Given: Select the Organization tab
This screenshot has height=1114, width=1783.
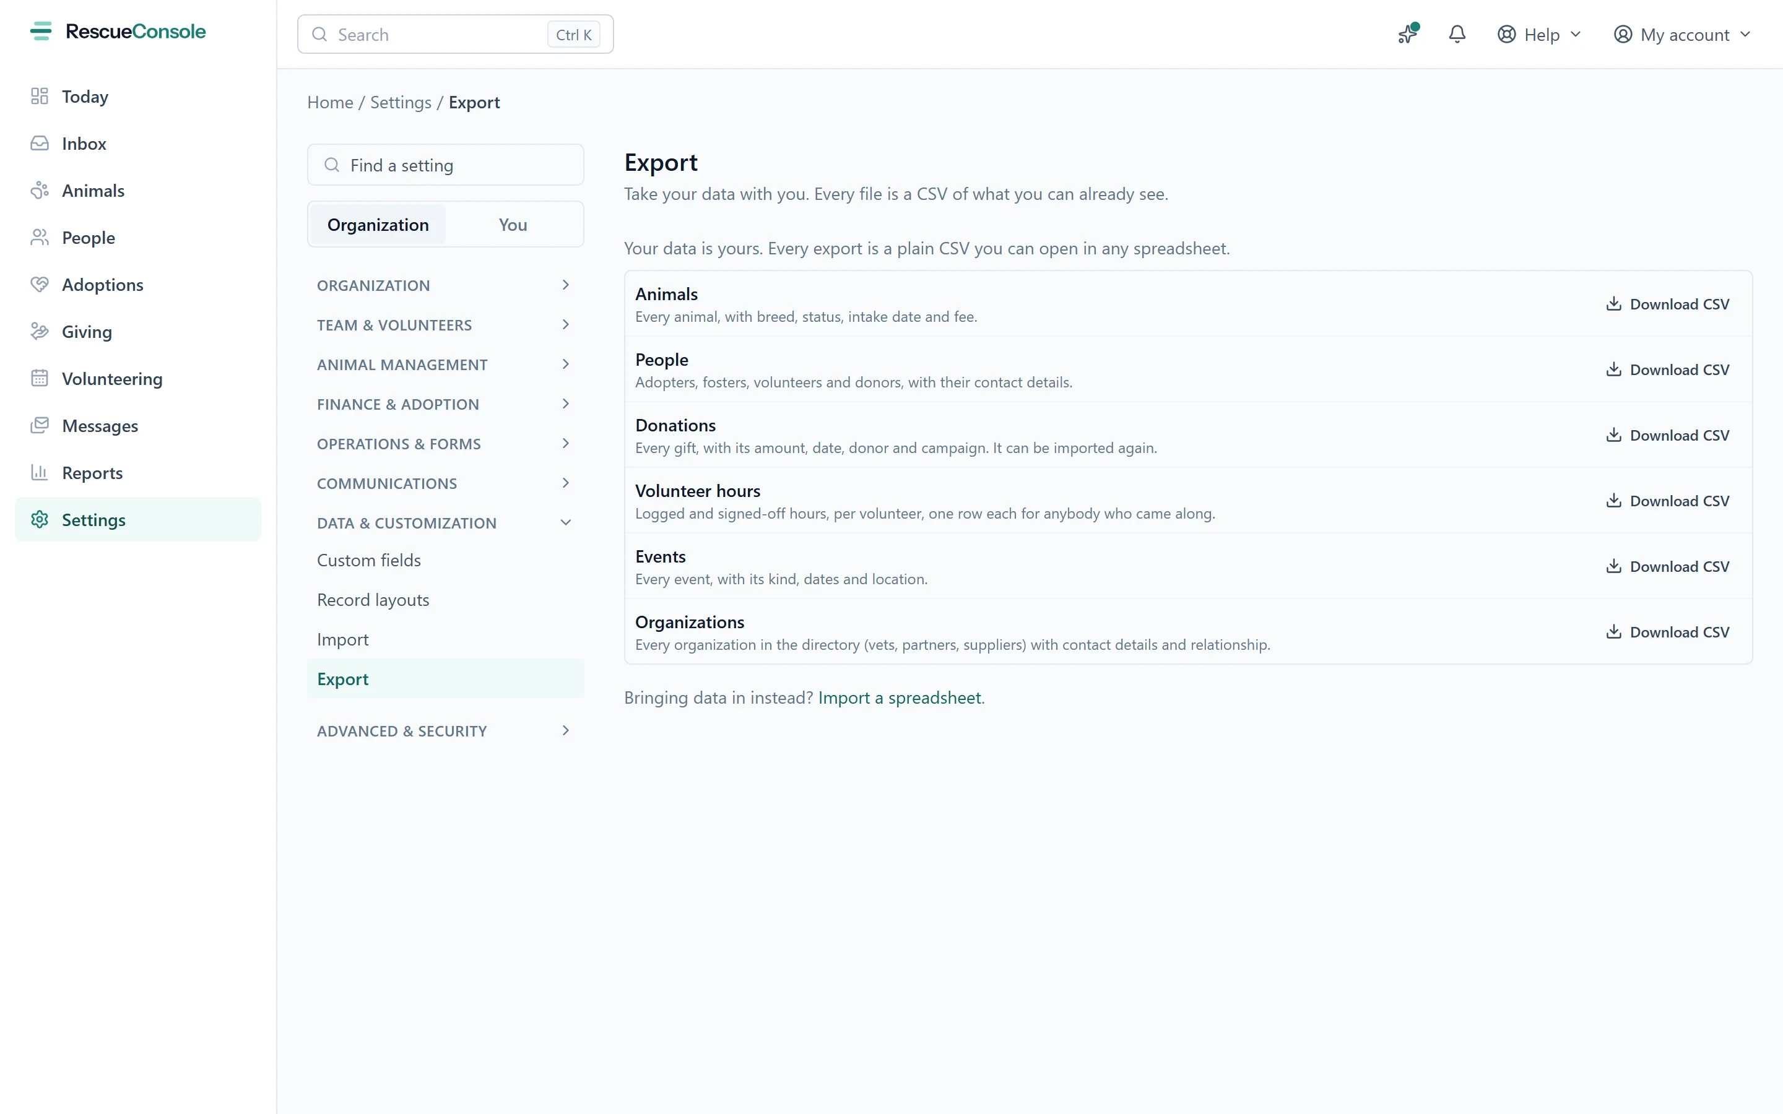Looking at the screenshot, I should click(378, 225).
